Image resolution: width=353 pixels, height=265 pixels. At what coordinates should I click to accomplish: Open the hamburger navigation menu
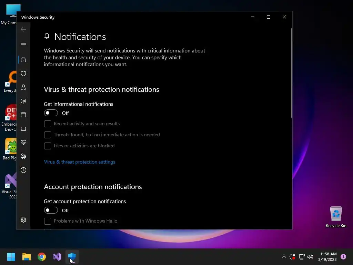(23, 43)
